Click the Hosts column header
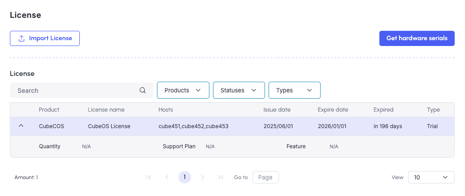 (x=166, y=110)
